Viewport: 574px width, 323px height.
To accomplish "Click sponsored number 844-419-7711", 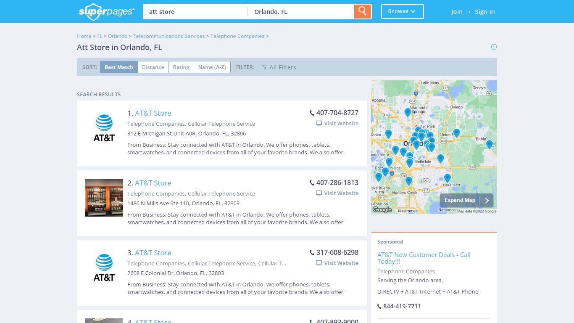I will [402, 307].
